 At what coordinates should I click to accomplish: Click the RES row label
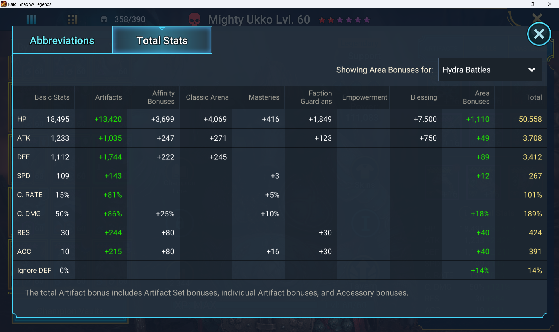23,232
